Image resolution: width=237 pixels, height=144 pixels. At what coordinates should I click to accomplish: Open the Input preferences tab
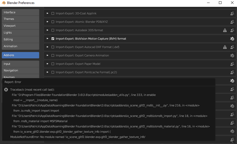(x=20, y=64)
